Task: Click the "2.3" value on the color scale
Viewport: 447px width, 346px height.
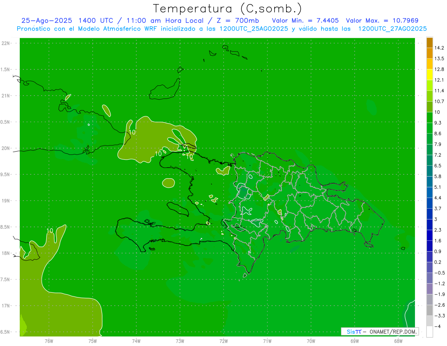Action: tap(438, 230)
